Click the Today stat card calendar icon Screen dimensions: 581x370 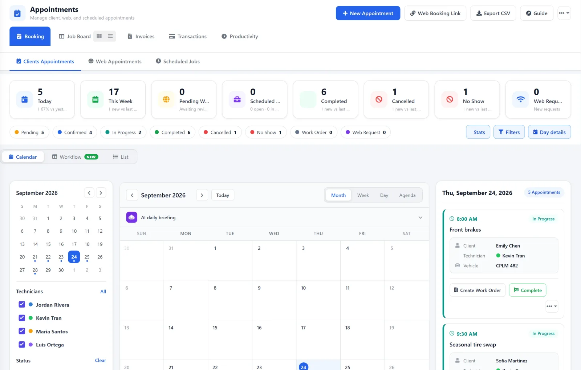pyautogui.click(x=25, y=99)
